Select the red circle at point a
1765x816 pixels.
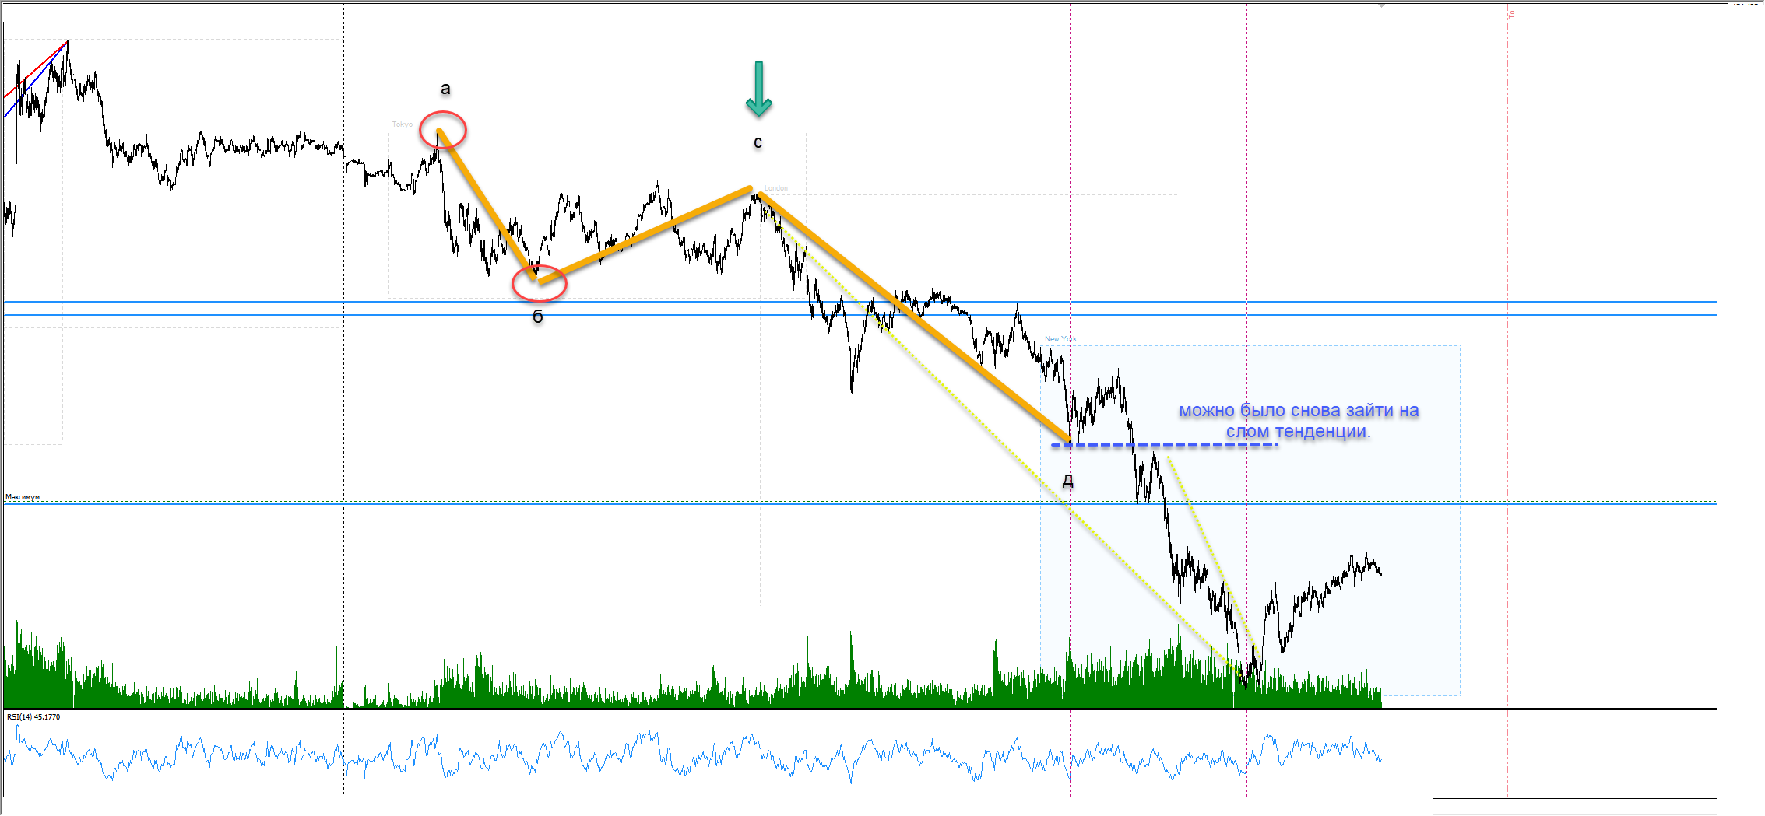pyautogui.click(x=442, y=130)
